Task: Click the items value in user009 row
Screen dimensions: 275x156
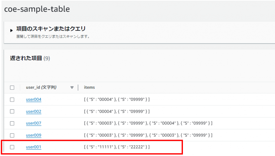Action: (148, 135)
